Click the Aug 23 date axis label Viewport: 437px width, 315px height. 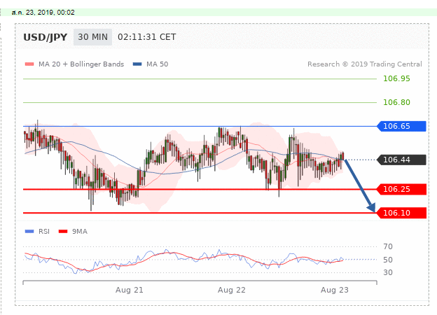pos(335,290)
